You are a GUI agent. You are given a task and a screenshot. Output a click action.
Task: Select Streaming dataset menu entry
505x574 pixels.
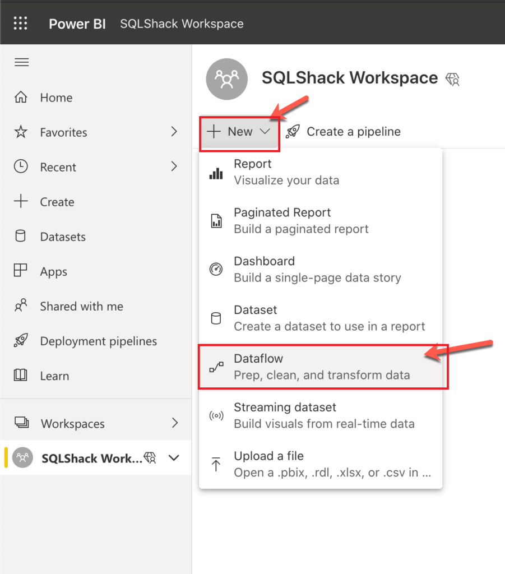(321, 415)
